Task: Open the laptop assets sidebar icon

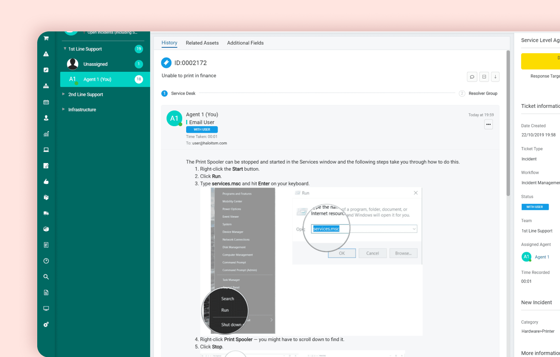Action: [x=46, y=150]
